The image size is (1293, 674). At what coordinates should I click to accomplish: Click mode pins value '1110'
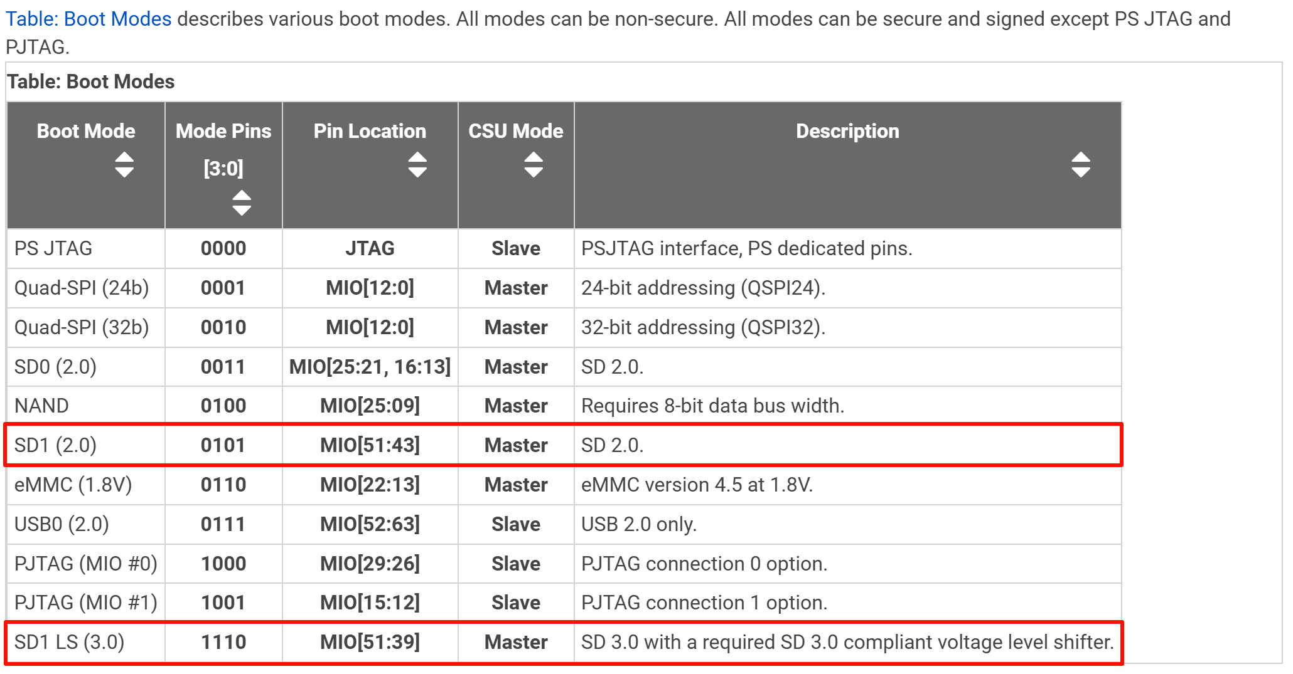(x=223, y=642)
